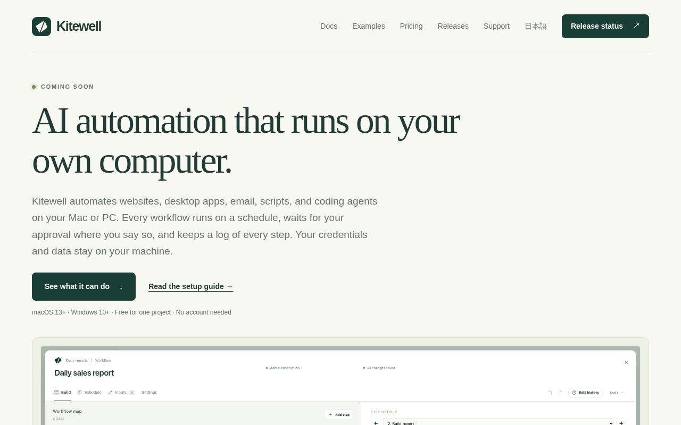Open Read the setup guide link
The image size is (681, 425).
tap(190, 286)
